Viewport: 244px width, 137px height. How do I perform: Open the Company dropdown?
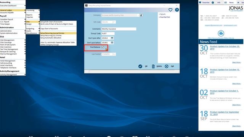tap(138, 15)
